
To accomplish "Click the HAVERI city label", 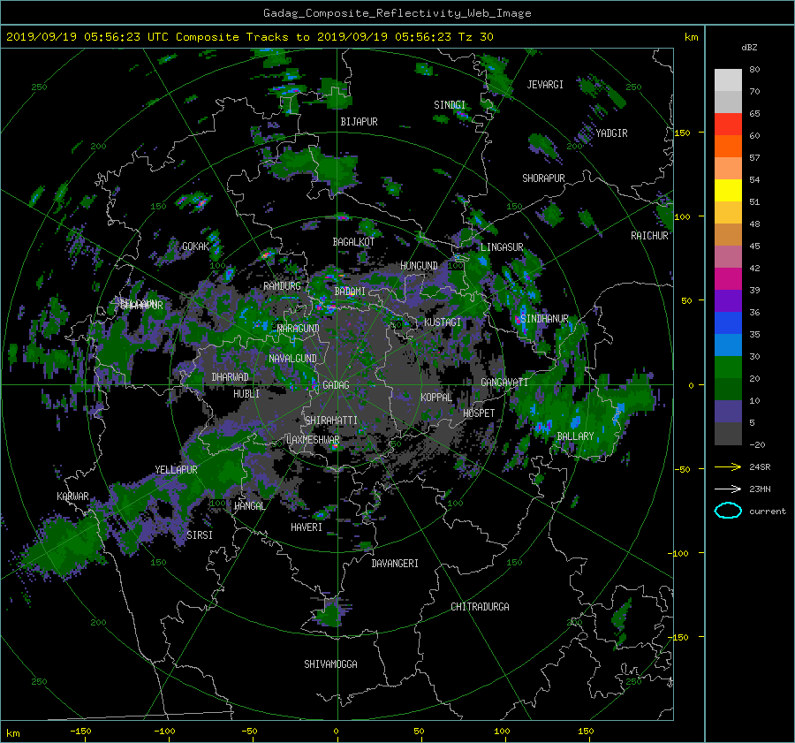I will pos(307,527).
